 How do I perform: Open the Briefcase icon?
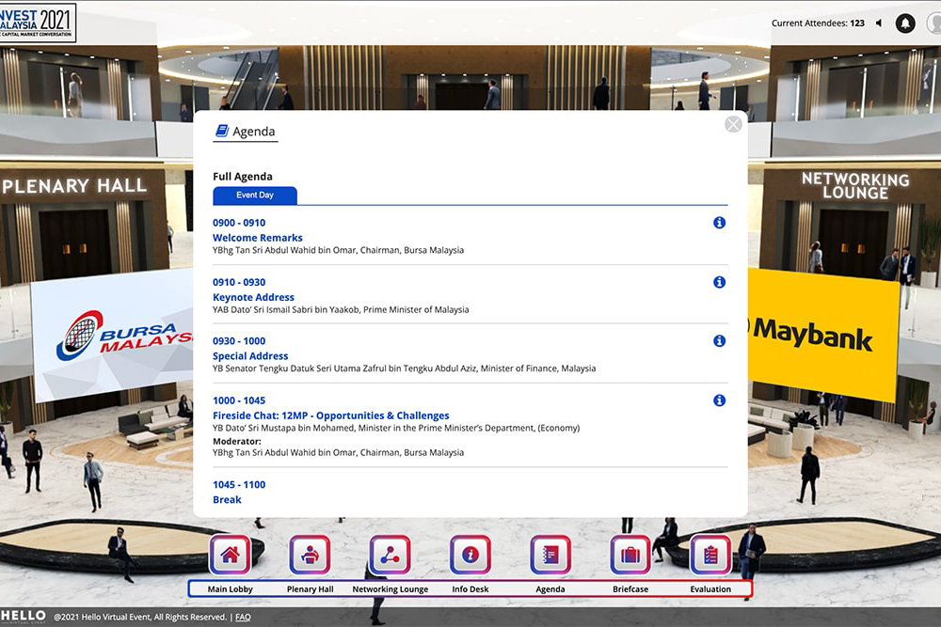tap(630, 555)
